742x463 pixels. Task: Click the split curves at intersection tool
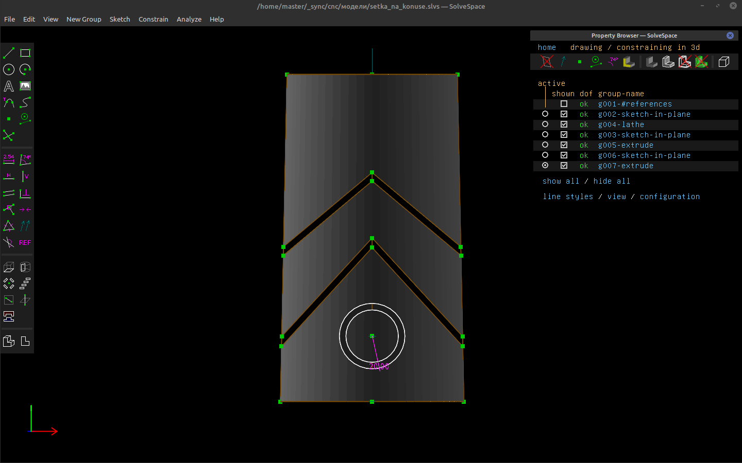pos(9,135)
